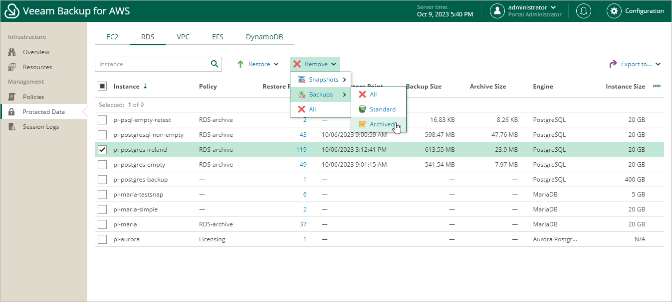
Task: Sort by the Archive Size column header
Action: tap(488, 87)
